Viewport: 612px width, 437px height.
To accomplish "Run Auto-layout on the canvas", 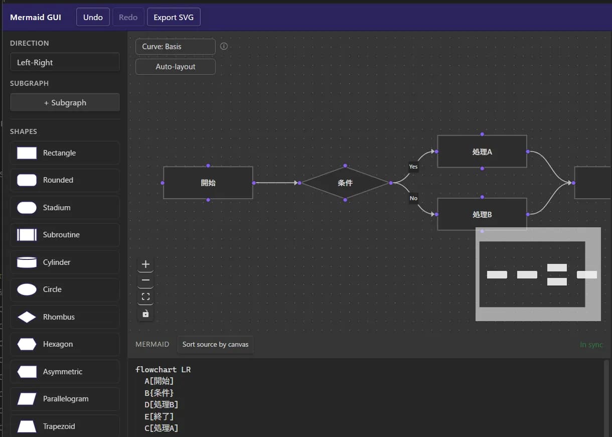I will tap(176, 67).
